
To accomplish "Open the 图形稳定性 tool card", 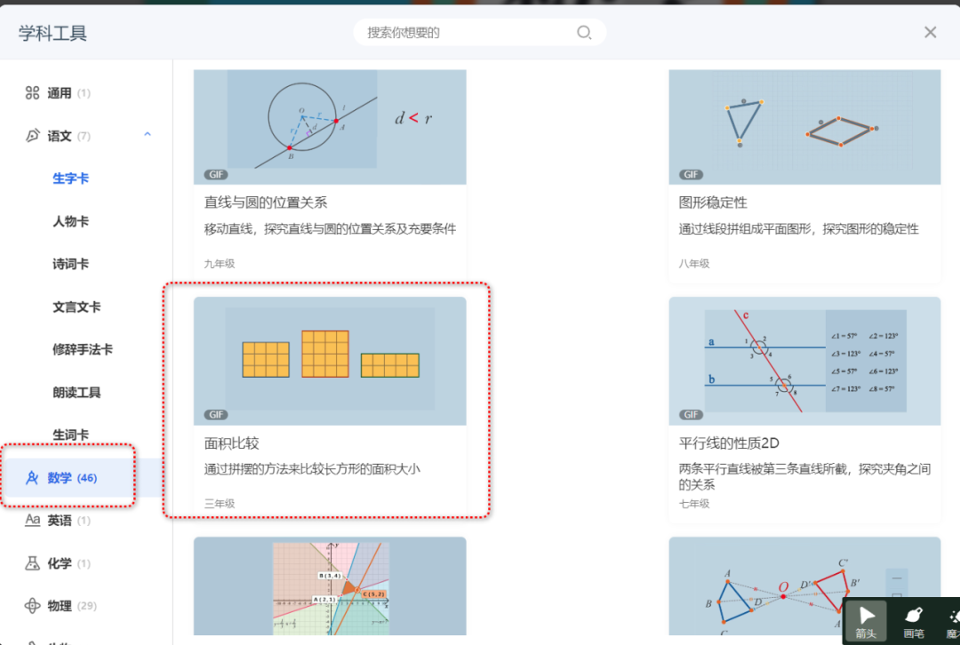I will click(804, 169).
